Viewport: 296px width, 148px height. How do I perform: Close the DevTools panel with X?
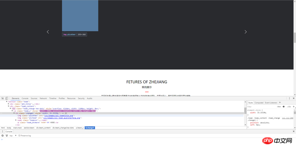(293, 98)
